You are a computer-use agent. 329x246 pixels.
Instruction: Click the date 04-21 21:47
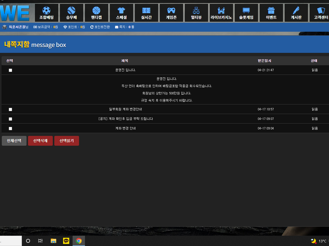(266, 70)
